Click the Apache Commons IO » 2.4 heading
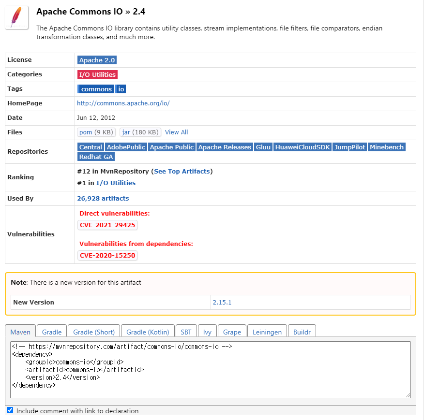 coord(91,12)
